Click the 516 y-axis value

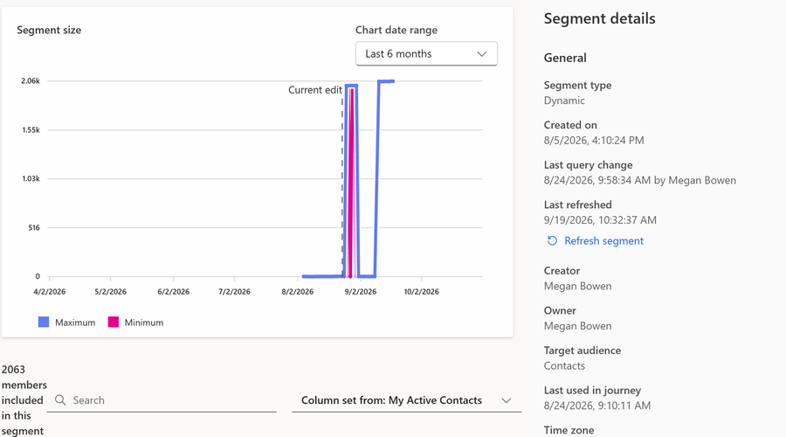33,228
